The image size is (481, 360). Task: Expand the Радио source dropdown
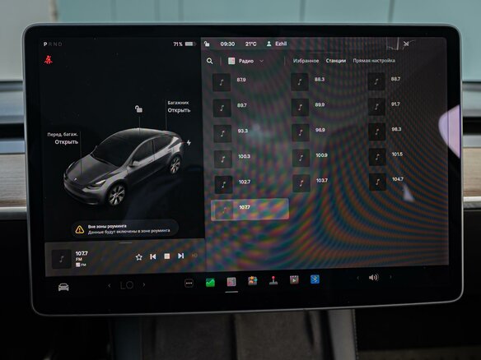pyautogui.click(x=245, y=61)
